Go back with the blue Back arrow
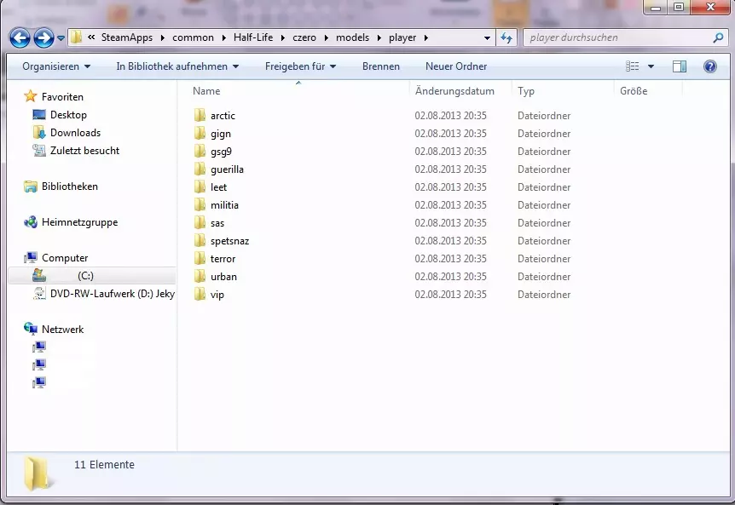735x505 pixels. 20,38
